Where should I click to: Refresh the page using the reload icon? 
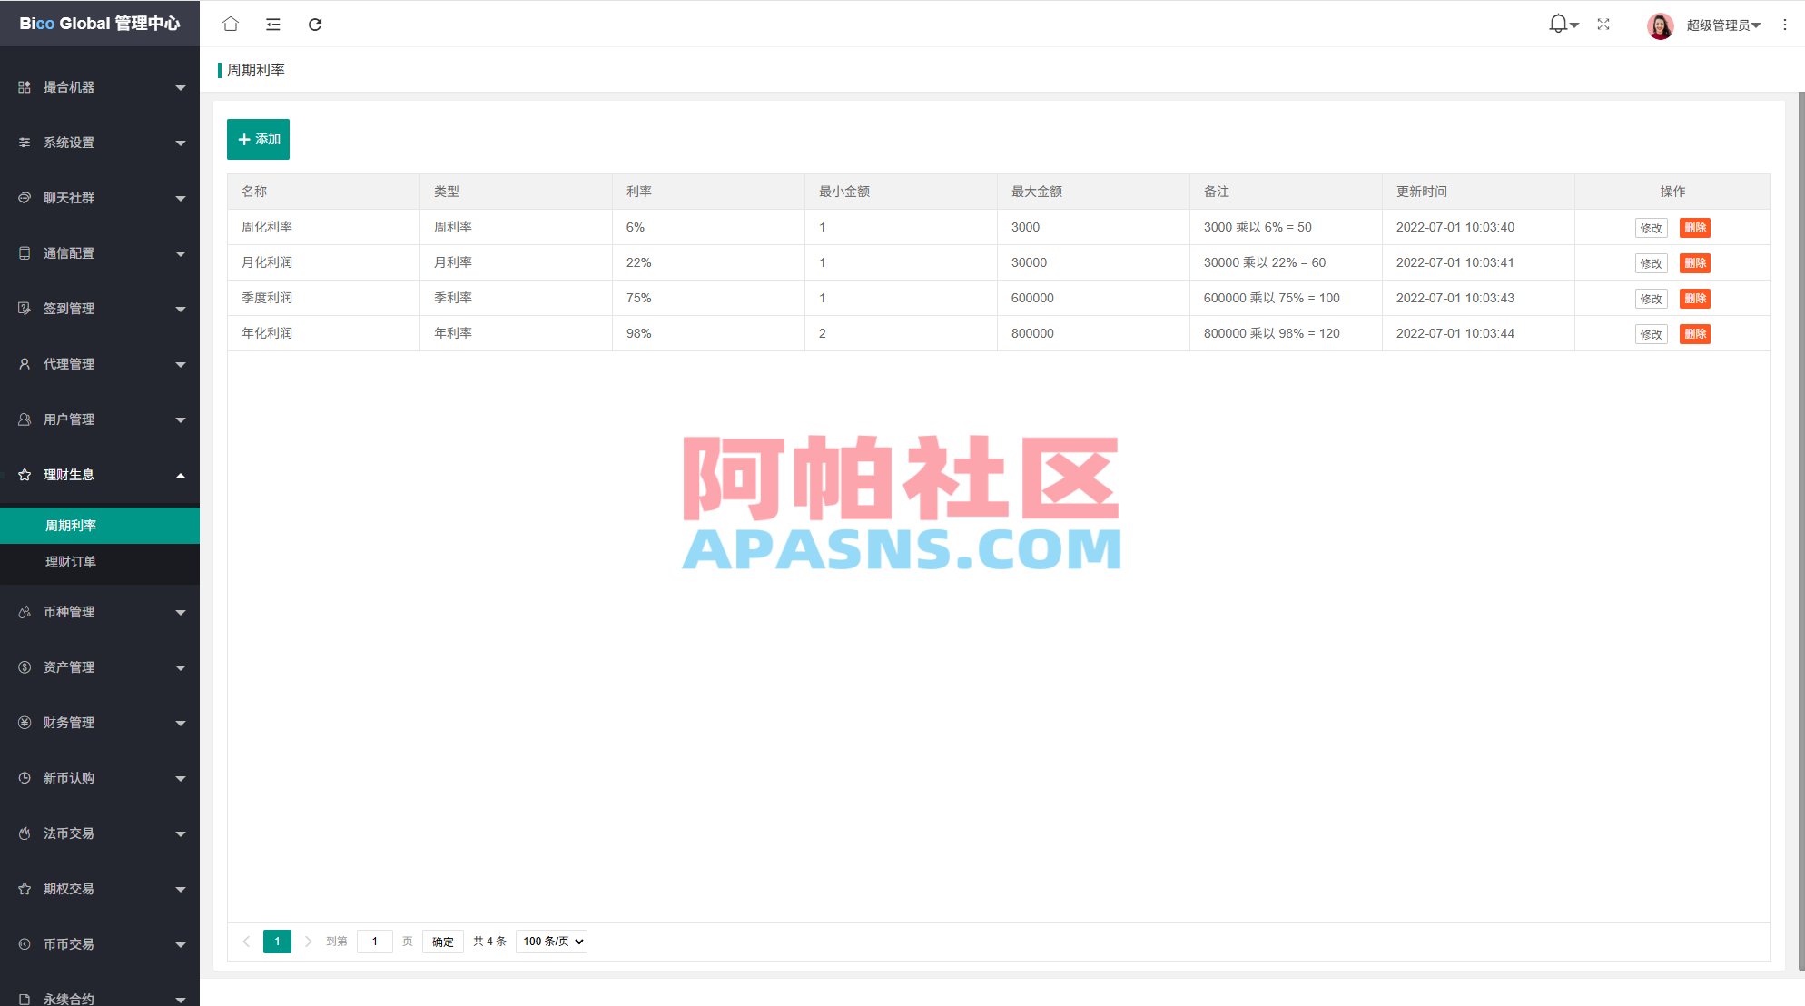coord(315,24)
